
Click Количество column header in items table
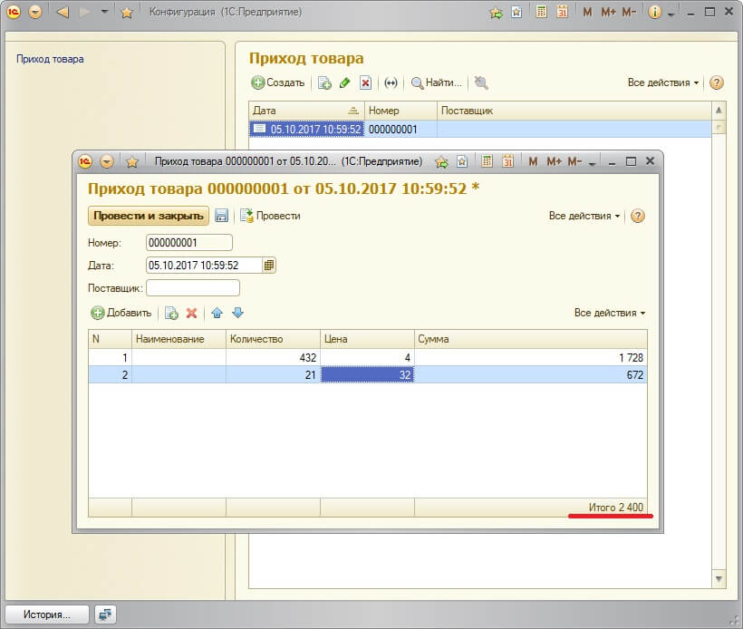pos(273,339)
